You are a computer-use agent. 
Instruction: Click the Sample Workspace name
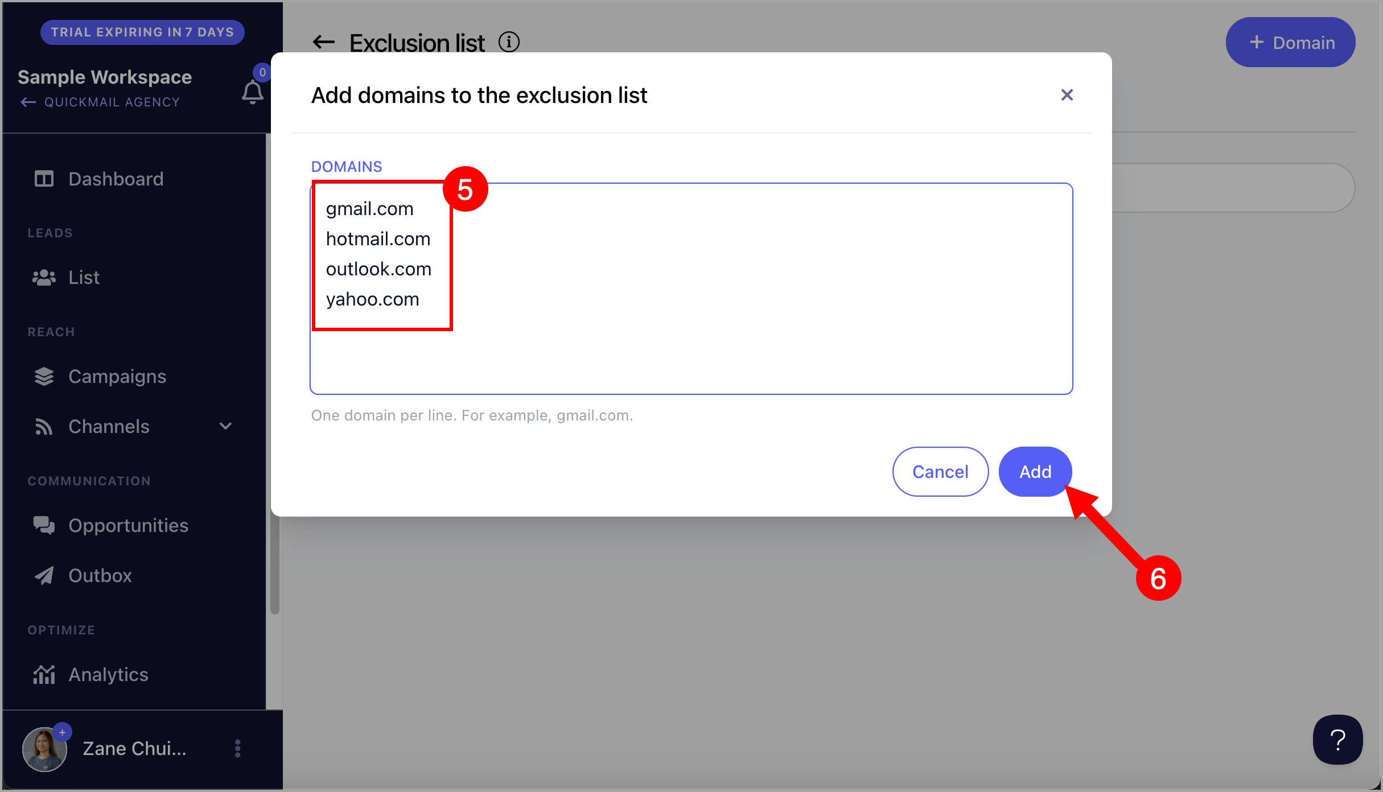point(105,77)
